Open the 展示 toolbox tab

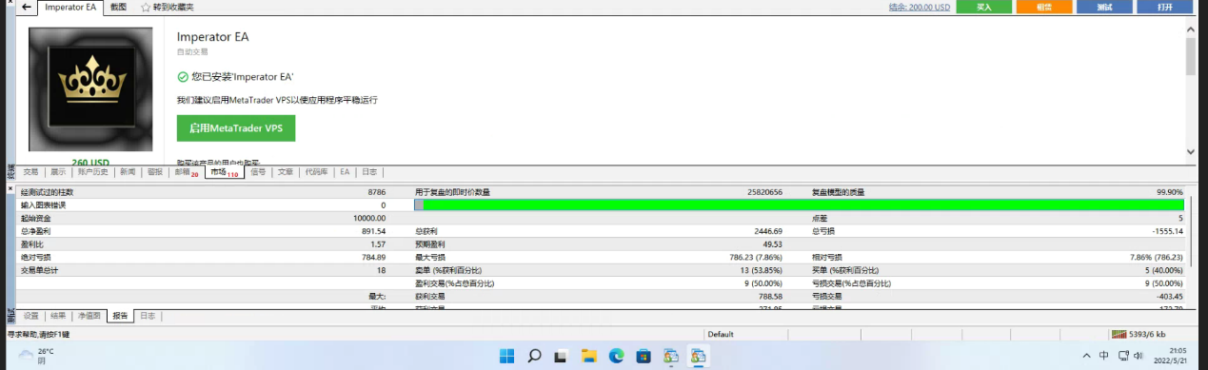pyautogui.click(x=58, y=172)
